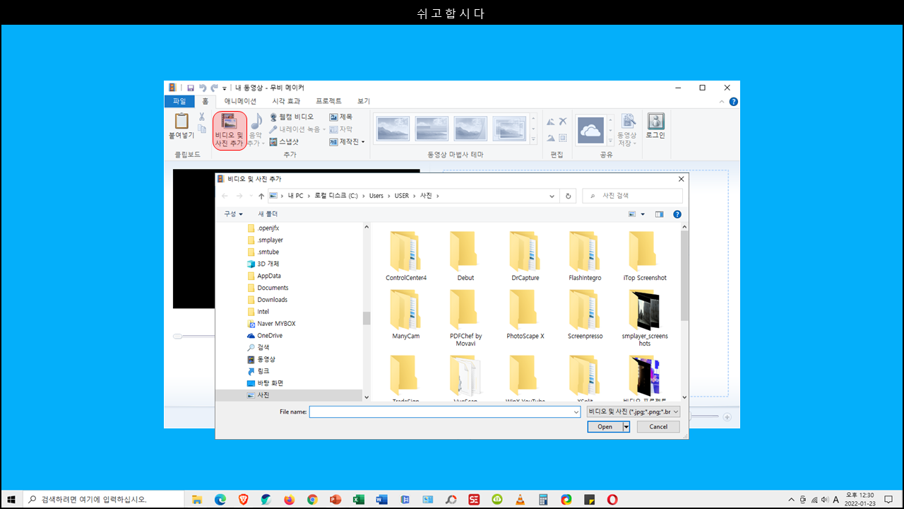The height and width of the screenshot is (509, 904).
Task: Click the change view icon in the dialog toolbar
Action: point(632,214)
